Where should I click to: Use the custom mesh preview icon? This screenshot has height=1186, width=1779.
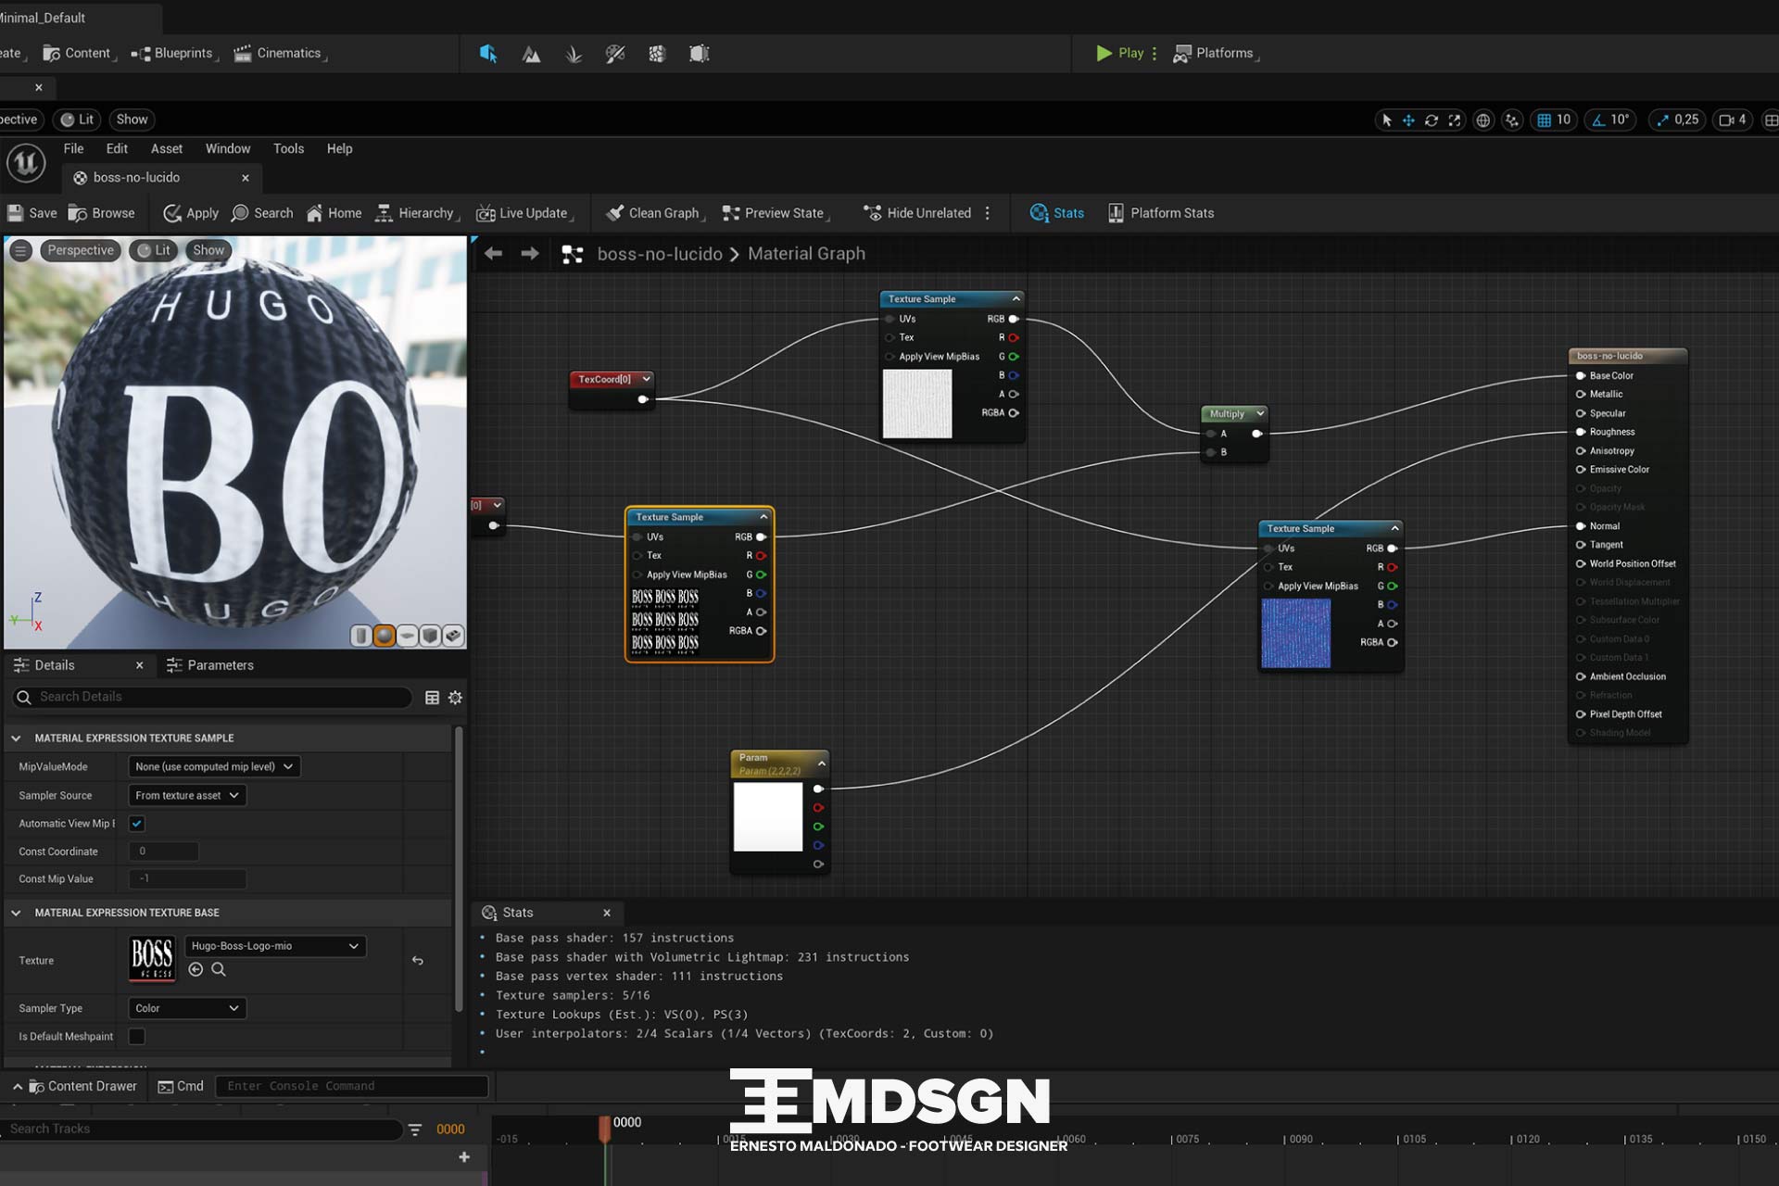pyautogui.click(x=453, y=636)
